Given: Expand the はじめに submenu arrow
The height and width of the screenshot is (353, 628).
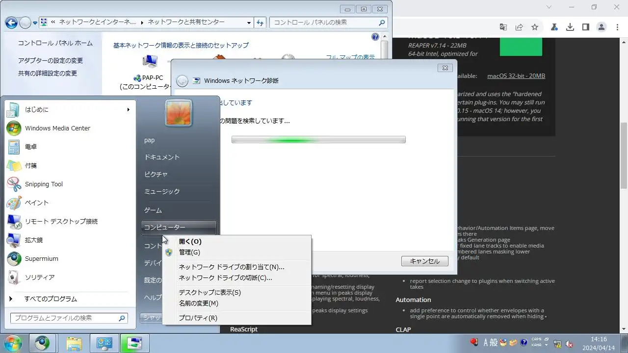Looking at the screenshot, I should (129, 109).
